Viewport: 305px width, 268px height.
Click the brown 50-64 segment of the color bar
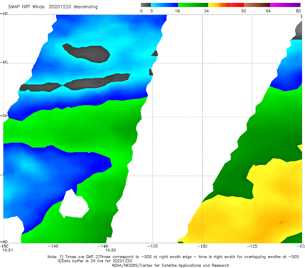(257, 5)
